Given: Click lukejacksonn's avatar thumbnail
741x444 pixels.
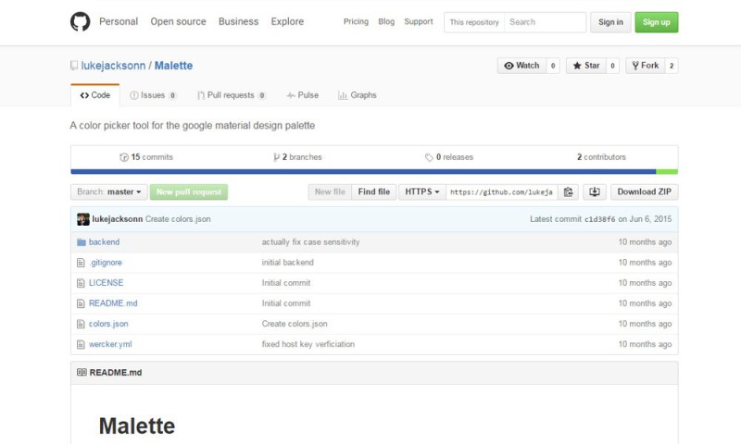Looking at the screenshot, I should 82,219.
